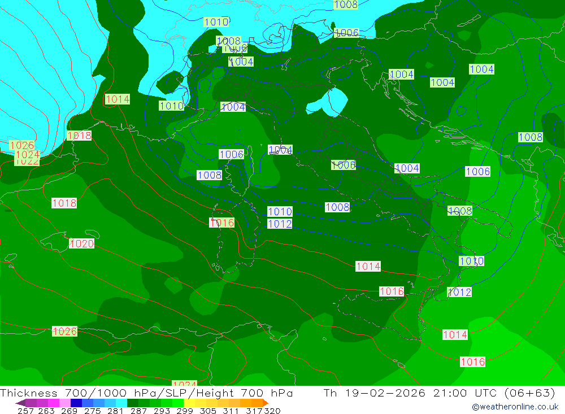Viewport: 565px width, 414px height.
Task: Click the blue 1012 label directly beneath 1010
Action: 280,224
